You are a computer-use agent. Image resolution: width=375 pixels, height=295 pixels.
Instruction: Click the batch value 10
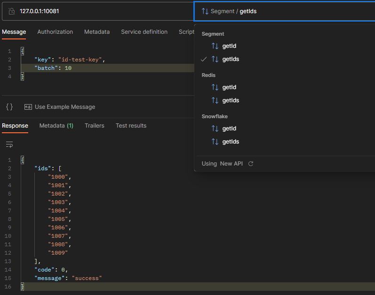[x=68, y=68]
